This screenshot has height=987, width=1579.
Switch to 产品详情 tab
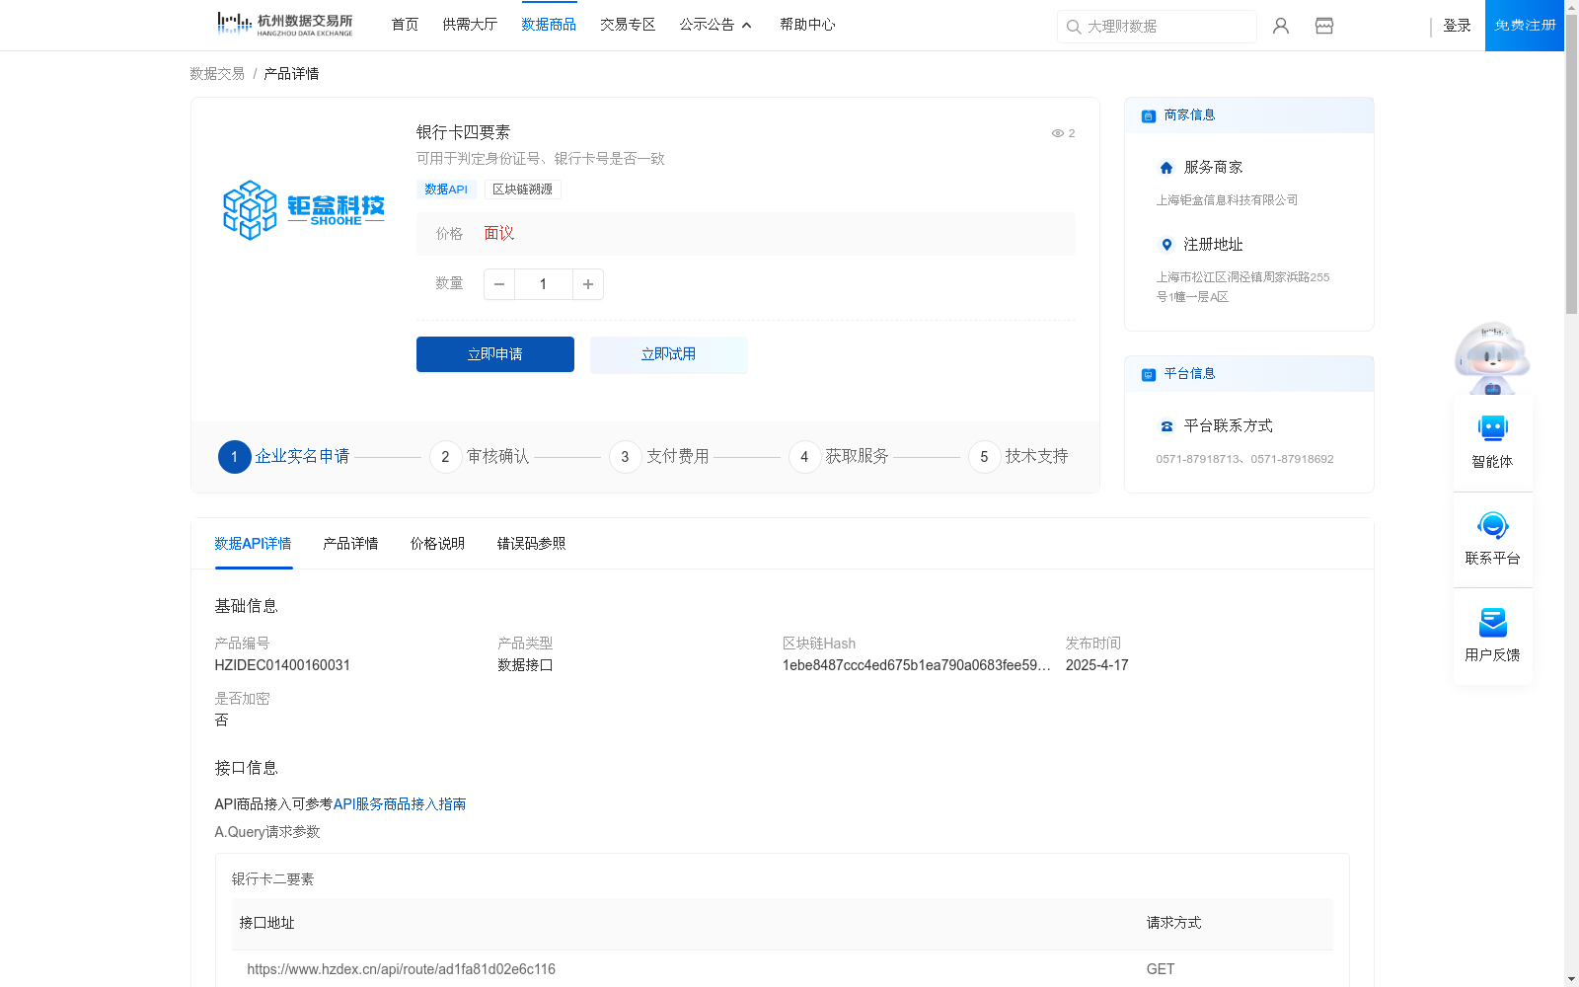(350, 544)
